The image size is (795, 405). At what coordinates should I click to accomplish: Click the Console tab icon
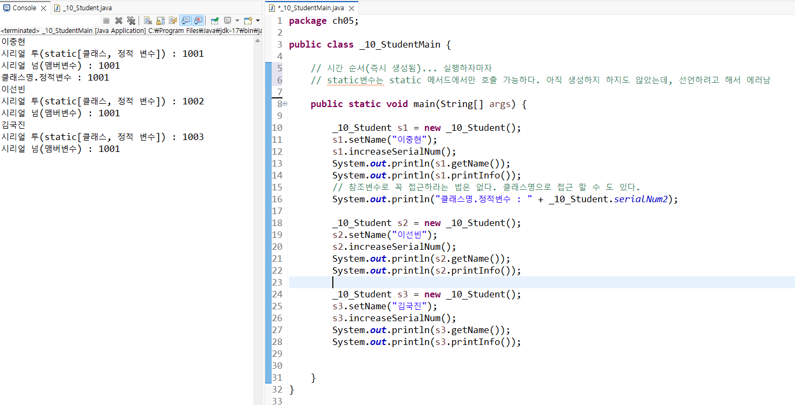click(6, 8)
